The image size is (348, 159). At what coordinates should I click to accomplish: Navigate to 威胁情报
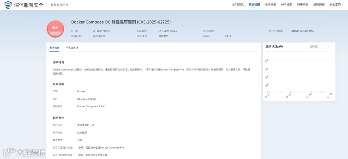tap(319, 5)
